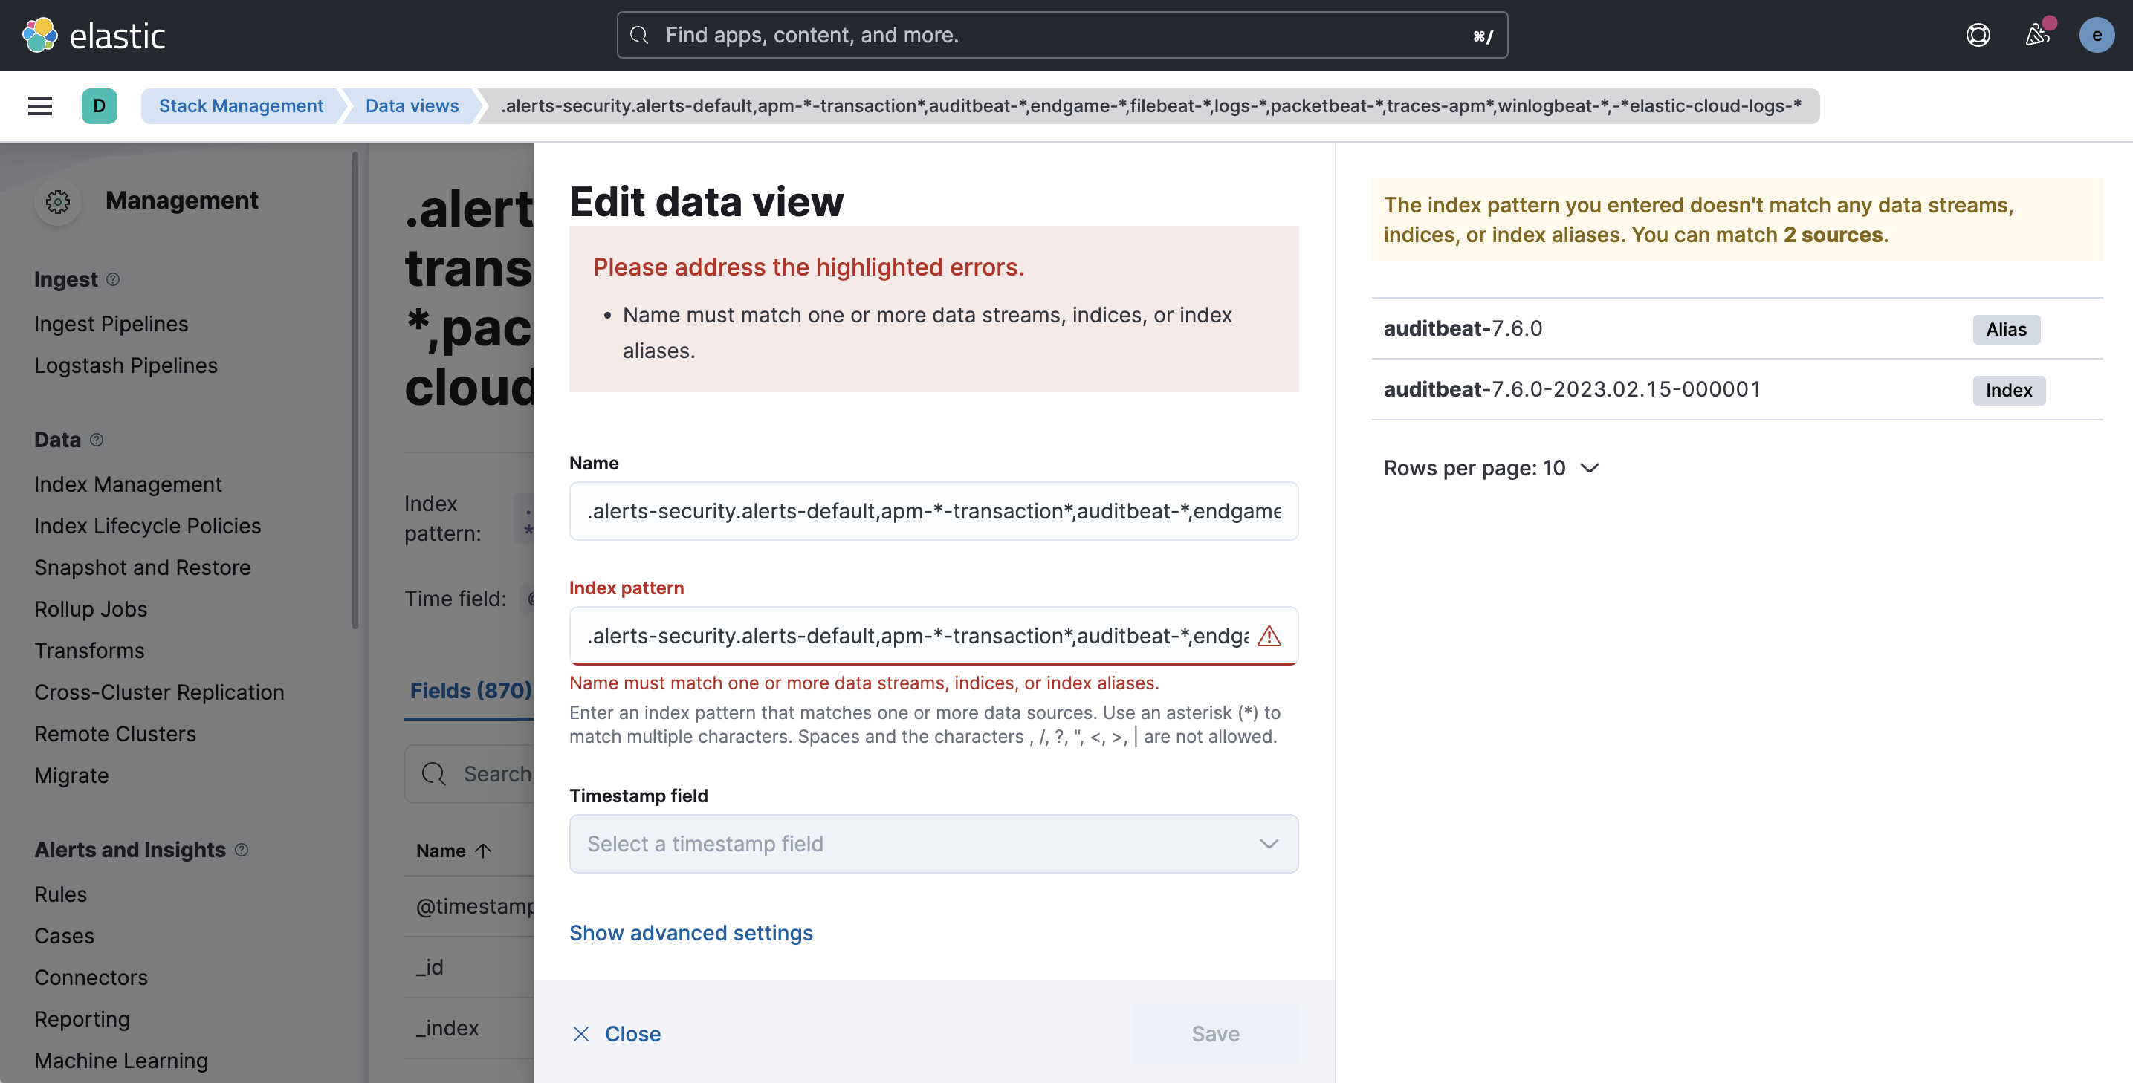This screenshot has height=1083, width=2133.
Task: Open Index Lifecycle Policies page
Action: (x=147, y=525)
